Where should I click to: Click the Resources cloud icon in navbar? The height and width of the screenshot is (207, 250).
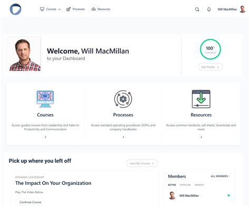point(93,9)
